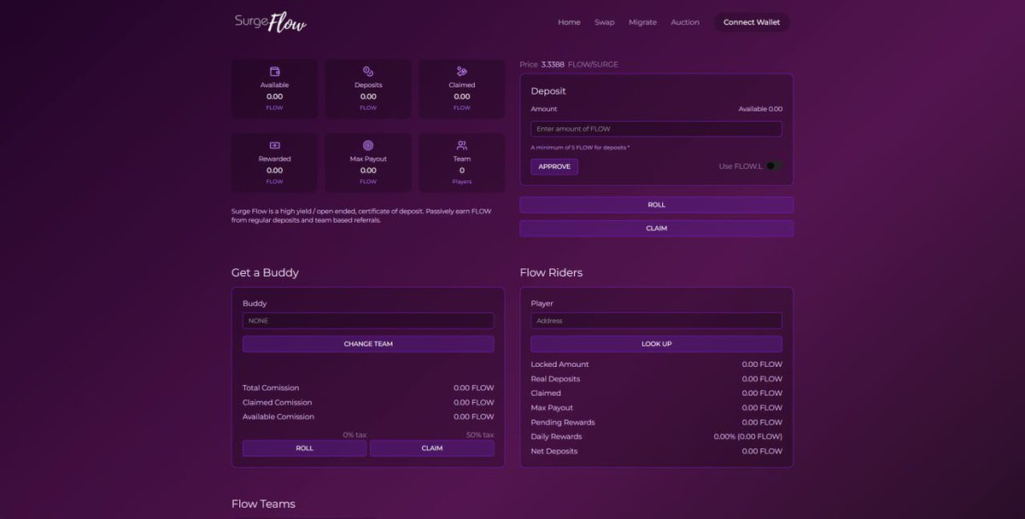Click the Real Deposits row label
This screenshot has height=519, width=1025.
[x=555, y=379]
